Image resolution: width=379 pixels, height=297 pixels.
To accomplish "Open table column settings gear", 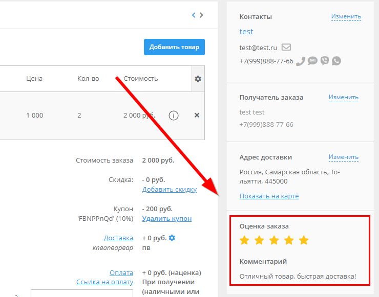I will [198, 79].
